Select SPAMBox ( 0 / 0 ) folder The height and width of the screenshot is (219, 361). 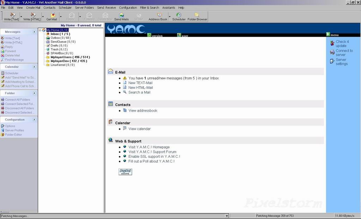tap(62, 53)
